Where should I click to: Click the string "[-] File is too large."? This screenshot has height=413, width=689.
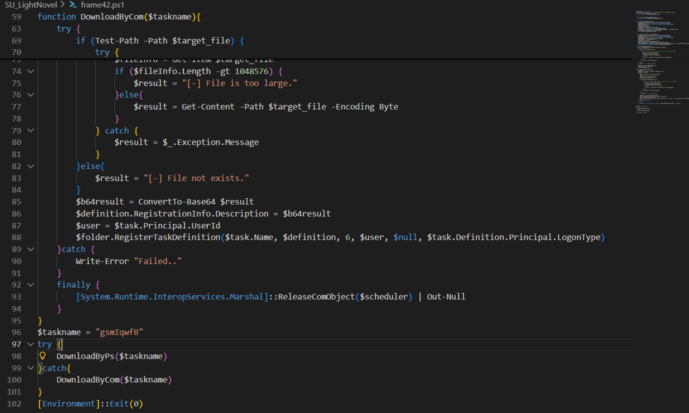239,83
